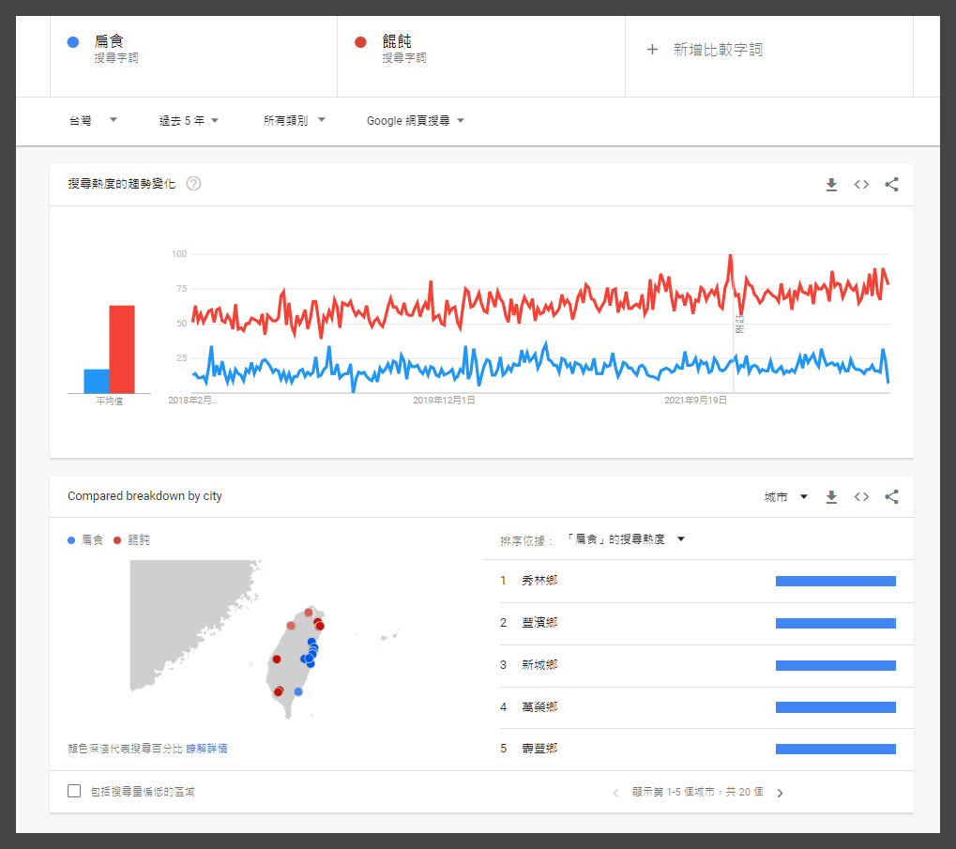
Task: Open the 所有類別 category dropdown
Action: 295,121
